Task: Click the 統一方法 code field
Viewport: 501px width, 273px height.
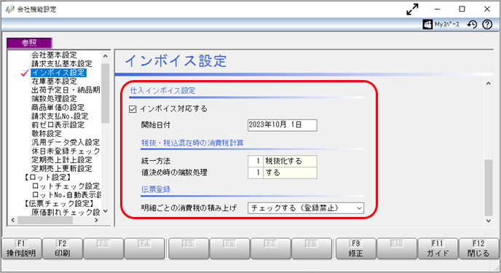Action: pyautogui.click(x=256, y=161)
